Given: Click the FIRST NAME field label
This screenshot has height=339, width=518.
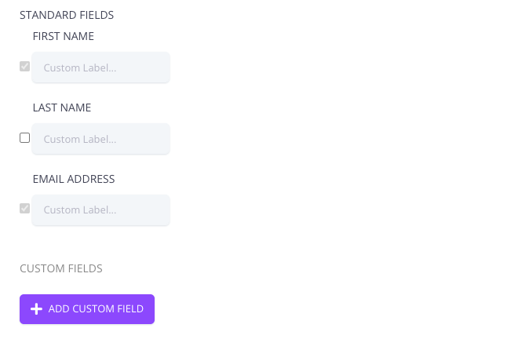Looking at the screenshot, I should [64, 36].
